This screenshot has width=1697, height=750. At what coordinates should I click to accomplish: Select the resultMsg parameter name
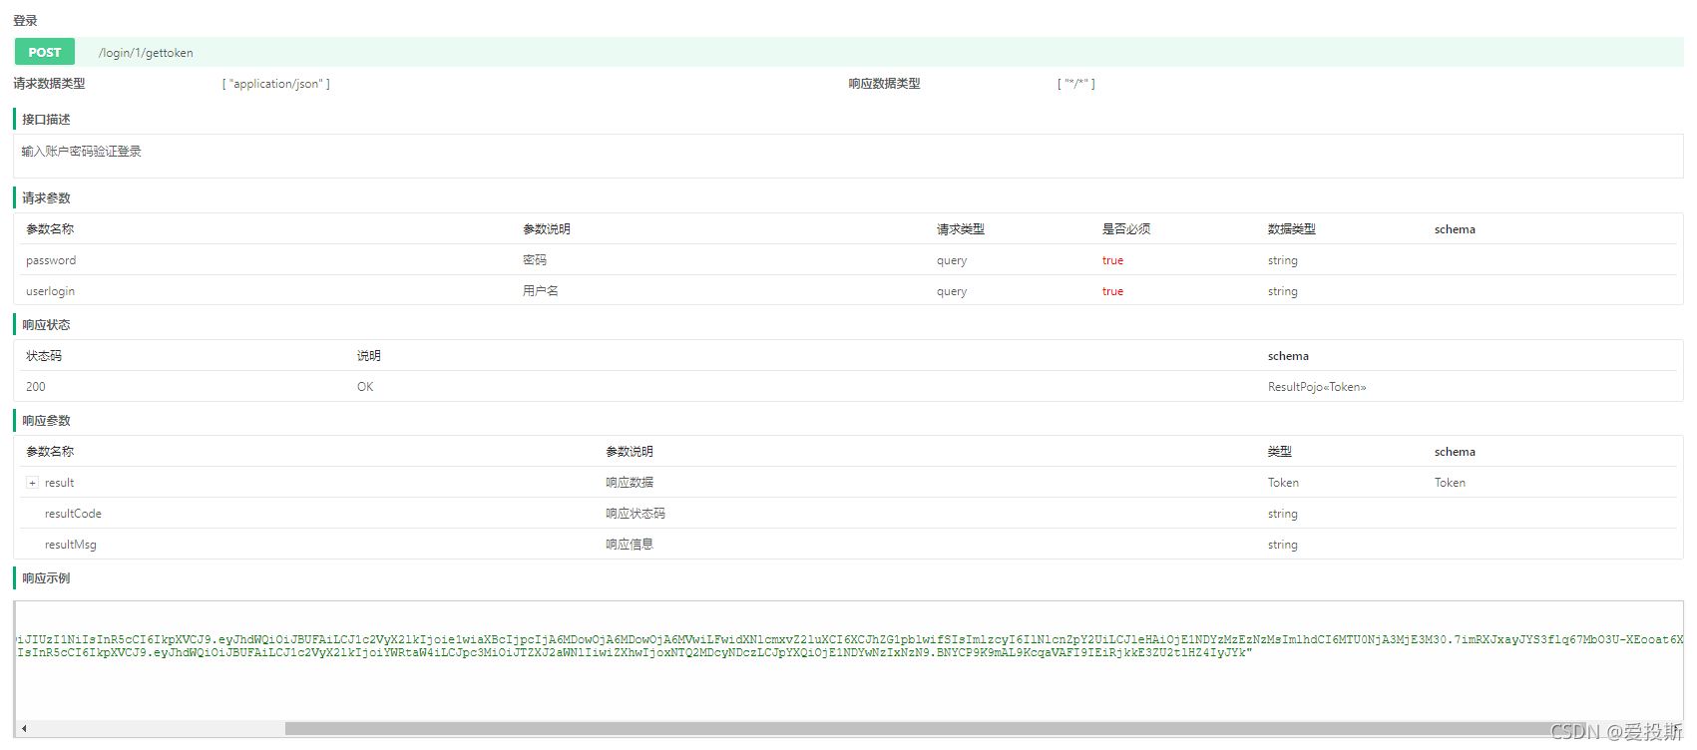(x=71, y=545)
